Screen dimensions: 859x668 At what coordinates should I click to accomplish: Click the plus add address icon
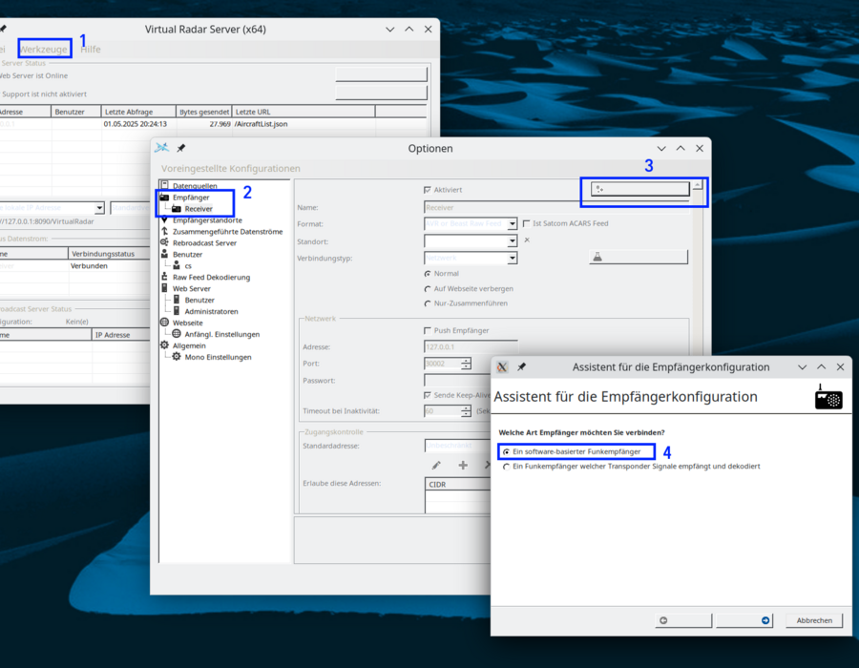point(463,466)
